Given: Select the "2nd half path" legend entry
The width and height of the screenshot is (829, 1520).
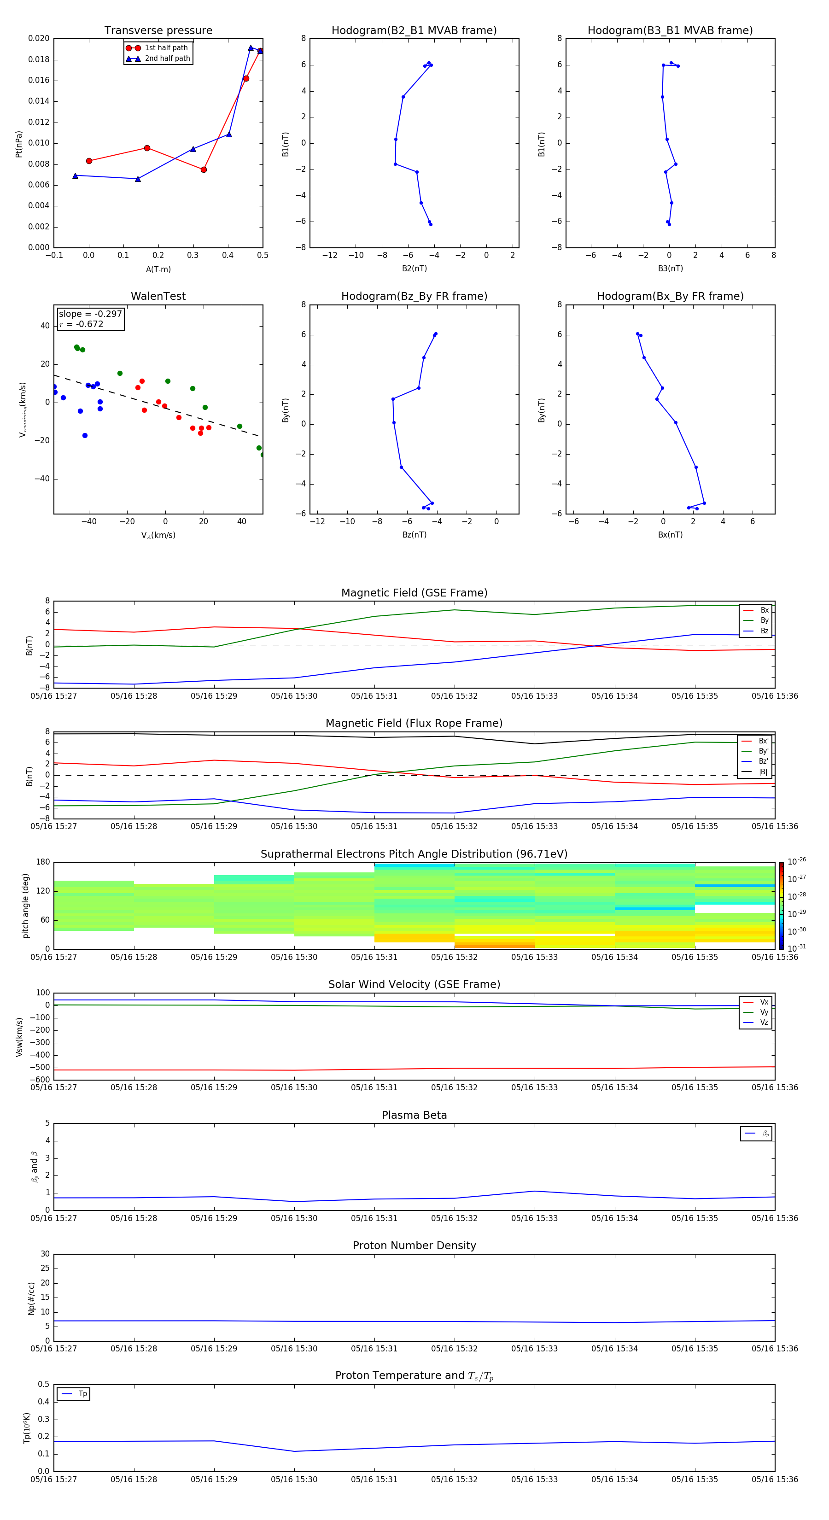Looking at the screenshot, I should [x=158, y=58].
